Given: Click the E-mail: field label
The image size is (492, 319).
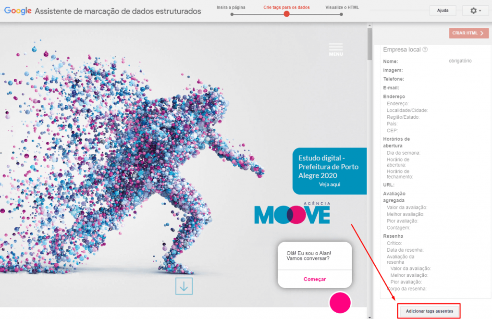Looking at the screenshot, I should (x=391, y=88).
